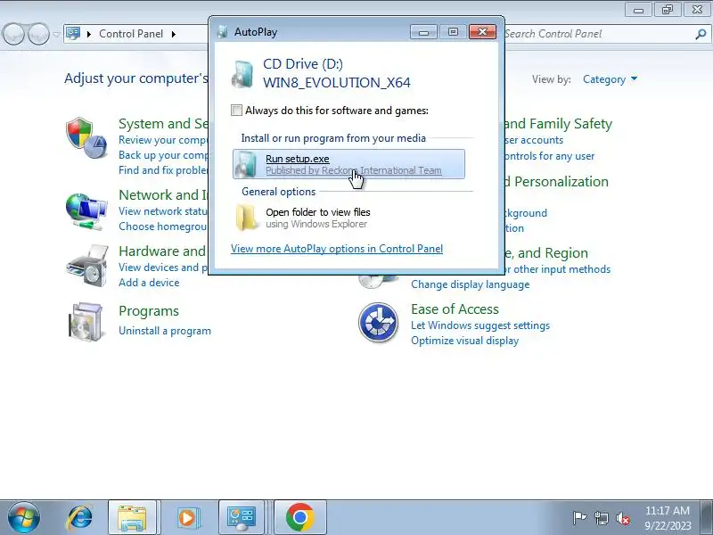Open the Programs category
The width and height of the screenshot is (713, 535).
pos(149,311)
